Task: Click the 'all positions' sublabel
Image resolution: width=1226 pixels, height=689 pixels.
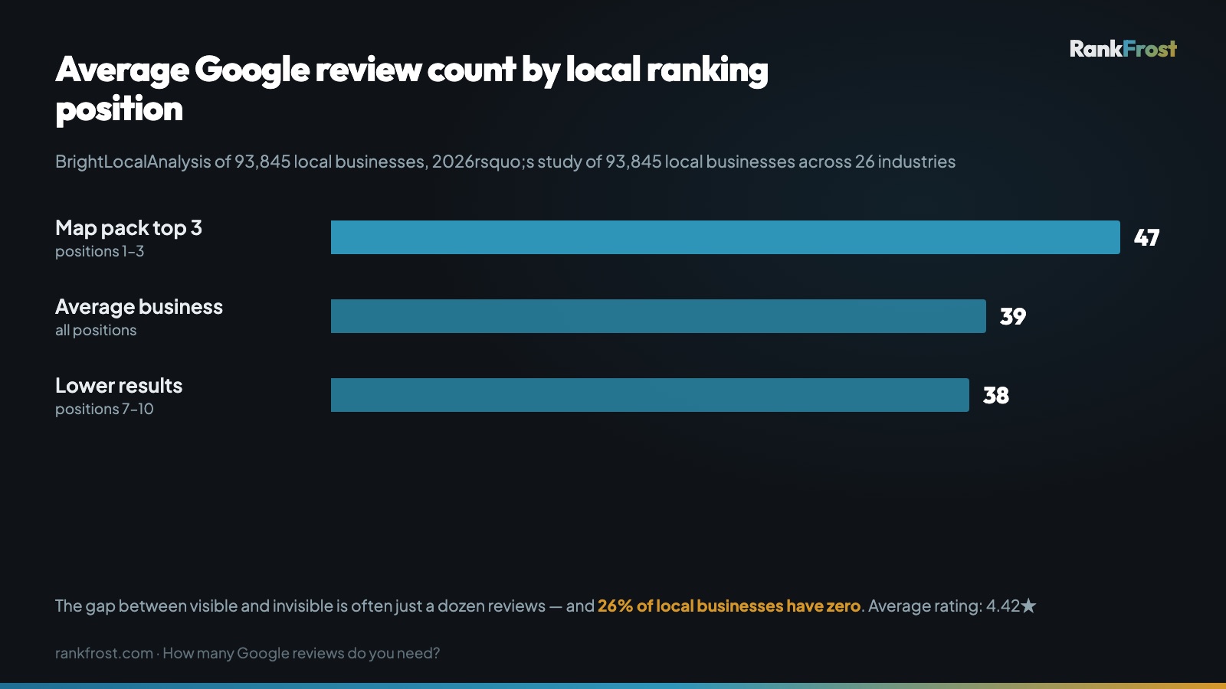Action: pyautogui.click(x=96, y=330)
